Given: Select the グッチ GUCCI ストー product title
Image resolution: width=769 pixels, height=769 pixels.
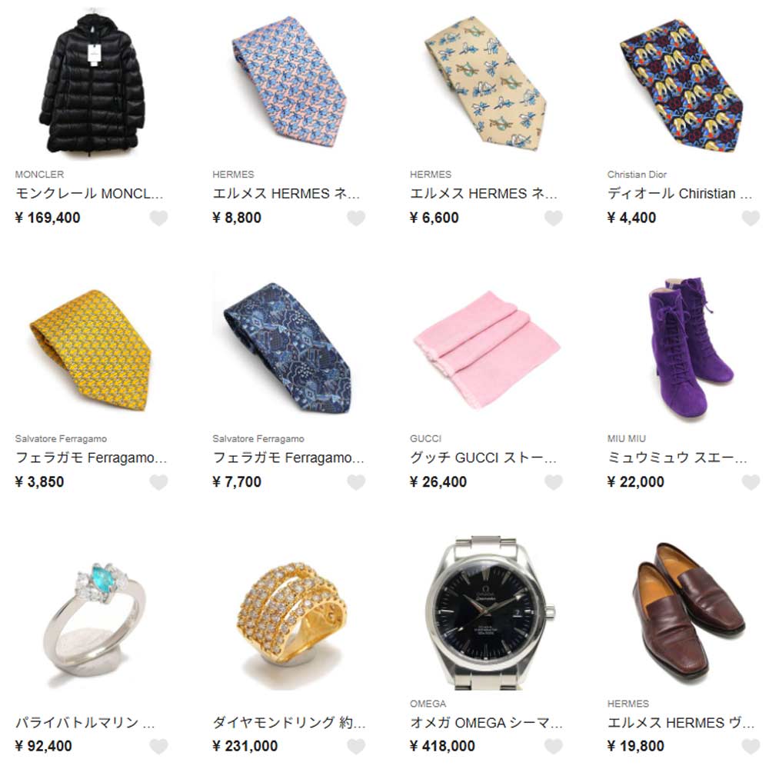Looking at the screenshot, I should tap(483, 458).
